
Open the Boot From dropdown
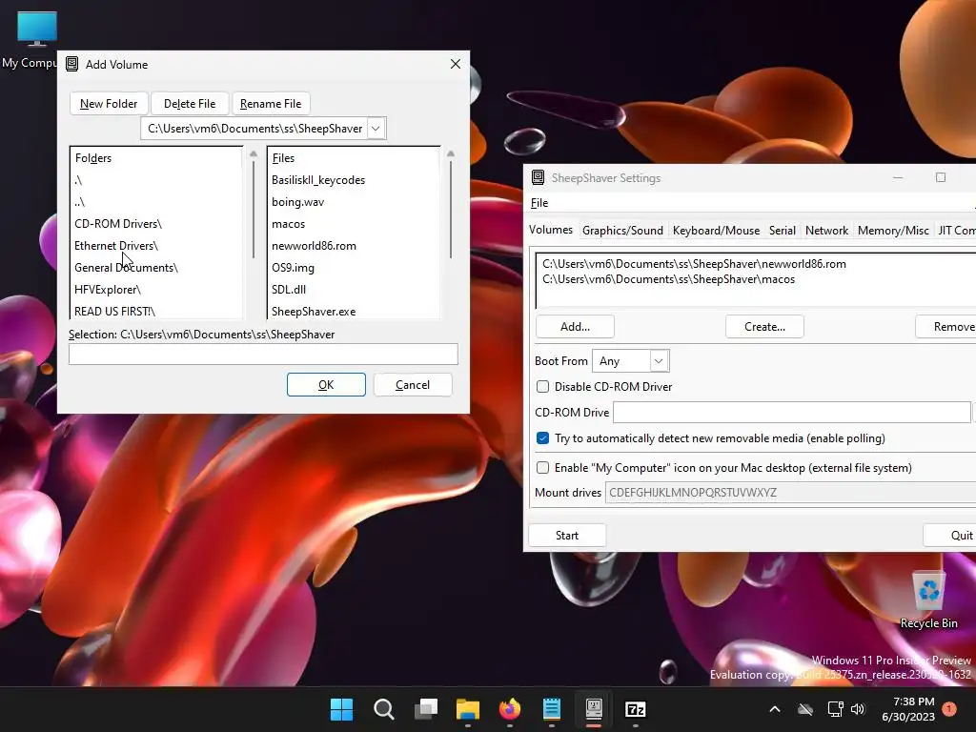click(631, 361)
